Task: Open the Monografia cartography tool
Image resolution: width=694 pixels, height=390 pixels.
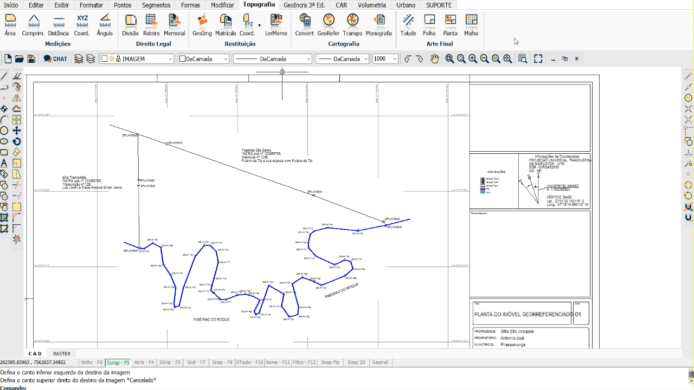Action: 378,25
